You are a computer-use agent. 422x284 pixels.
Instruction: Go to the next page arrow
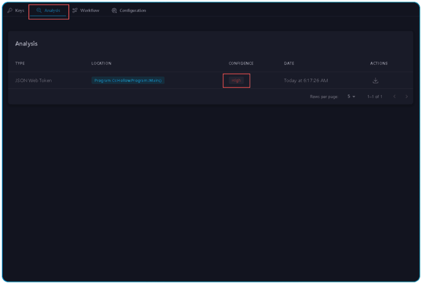pos(407,96)
